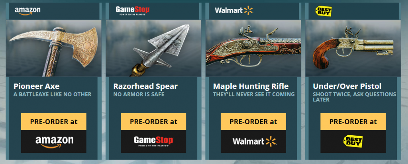Screen dimensions: 408x164
Task: Select the Razorhead Spear title text
Action: (145, 86)
